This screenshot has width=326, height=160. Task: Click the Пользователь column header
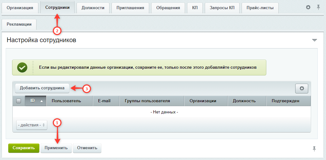point(70,101)
